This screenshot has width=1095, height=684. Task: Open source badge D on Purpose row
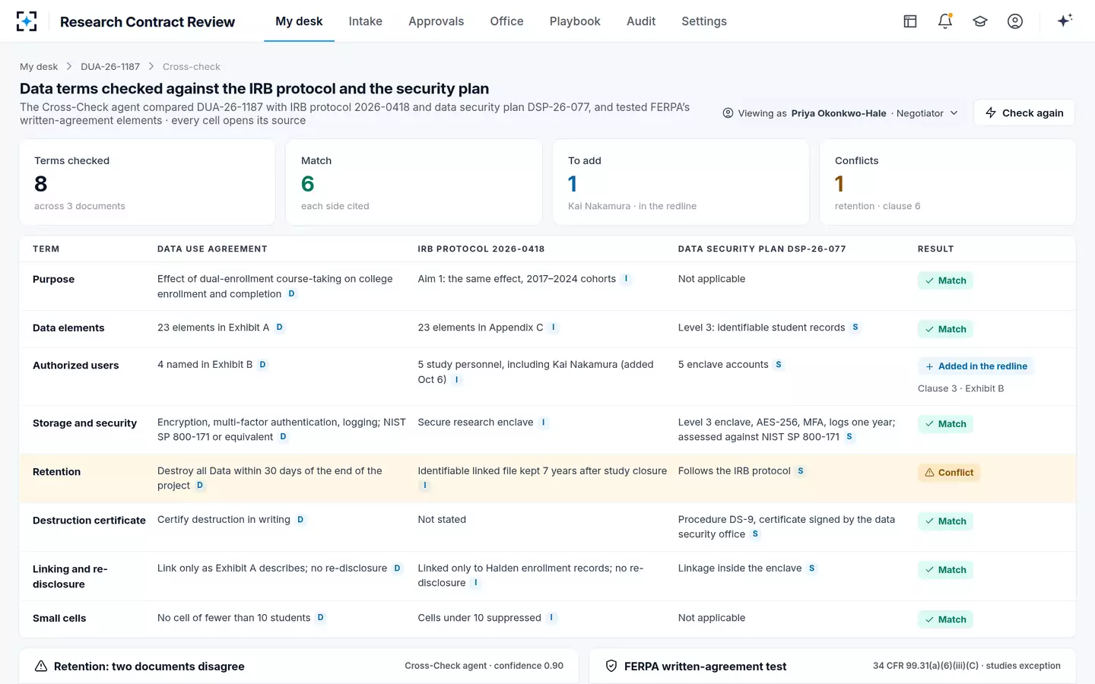coord(291,294)
